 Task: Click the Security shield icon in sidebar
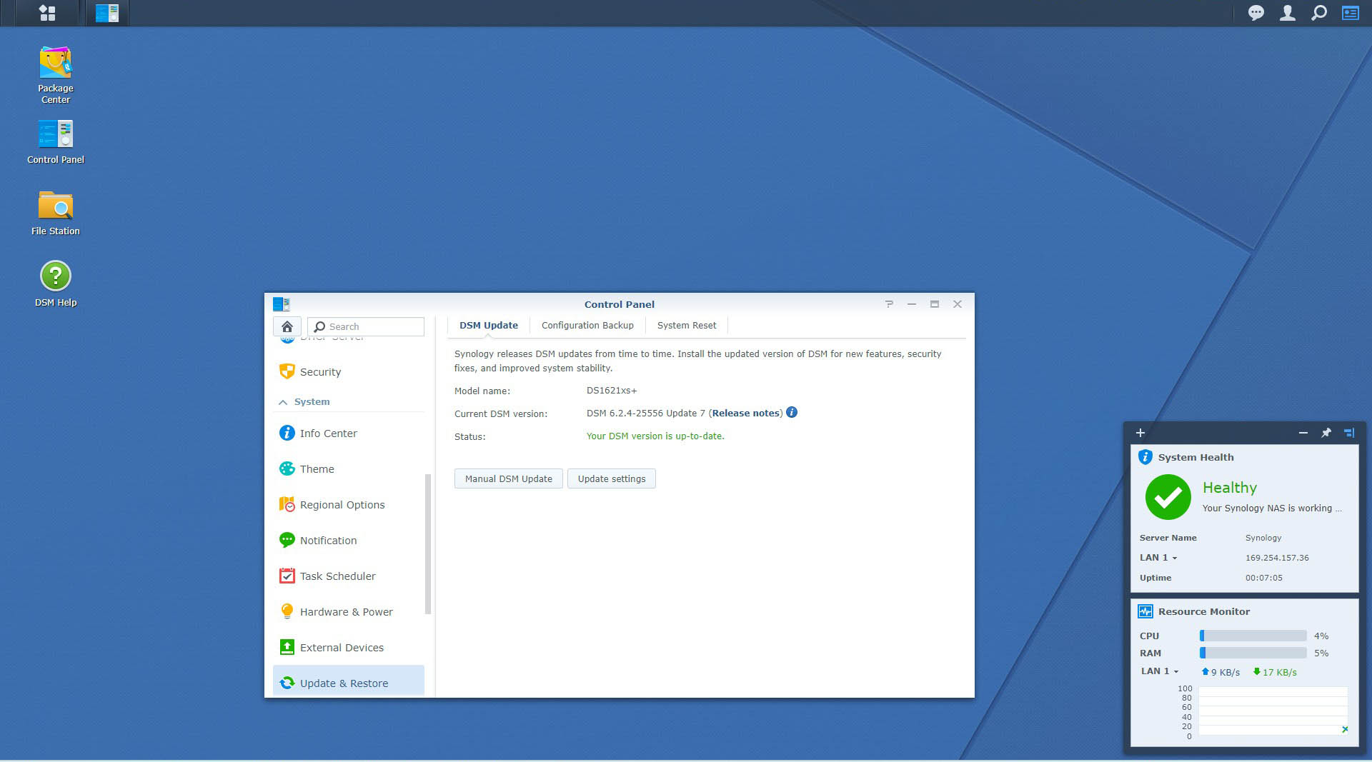[287, 371]
